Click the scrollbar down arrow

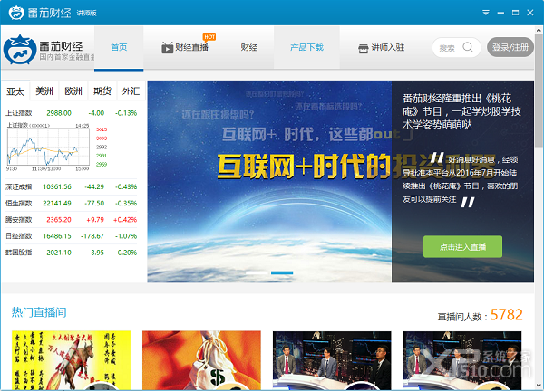pos(539,386)
